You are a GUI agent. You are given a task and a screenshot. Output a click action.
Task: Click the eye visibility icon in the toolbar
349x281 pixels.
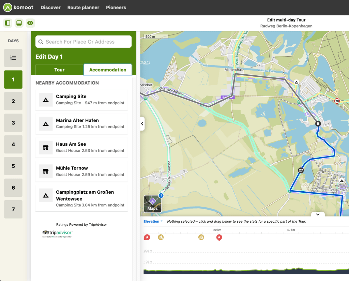pos(30,23)
